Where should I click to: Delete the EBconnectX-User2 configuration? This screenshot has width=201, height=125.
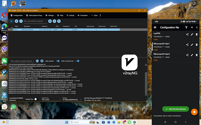197,55
